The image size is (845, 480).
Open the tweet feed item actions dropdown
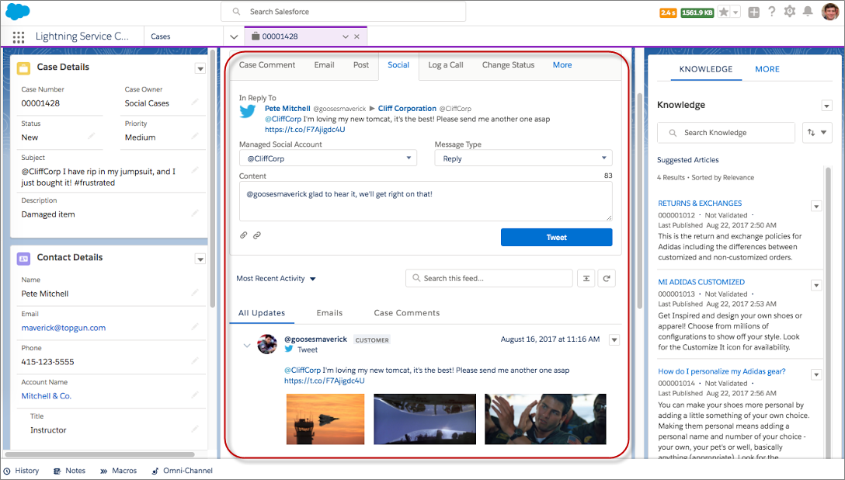[614, 340]
